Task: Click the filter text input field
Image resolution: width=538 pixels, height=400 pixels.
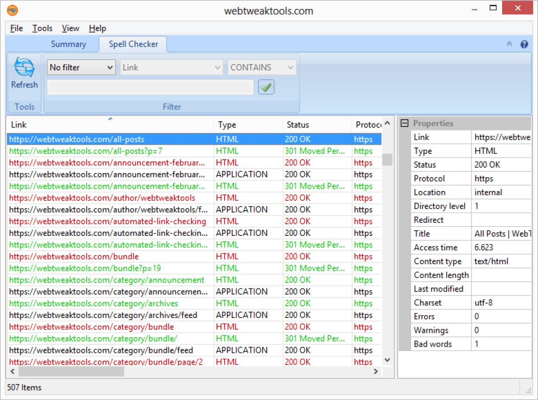Action: tap(150, 87)
